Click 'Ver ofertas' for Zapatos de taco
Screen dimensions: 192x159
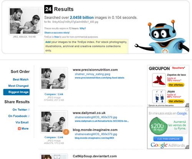(x=176, y=85)
